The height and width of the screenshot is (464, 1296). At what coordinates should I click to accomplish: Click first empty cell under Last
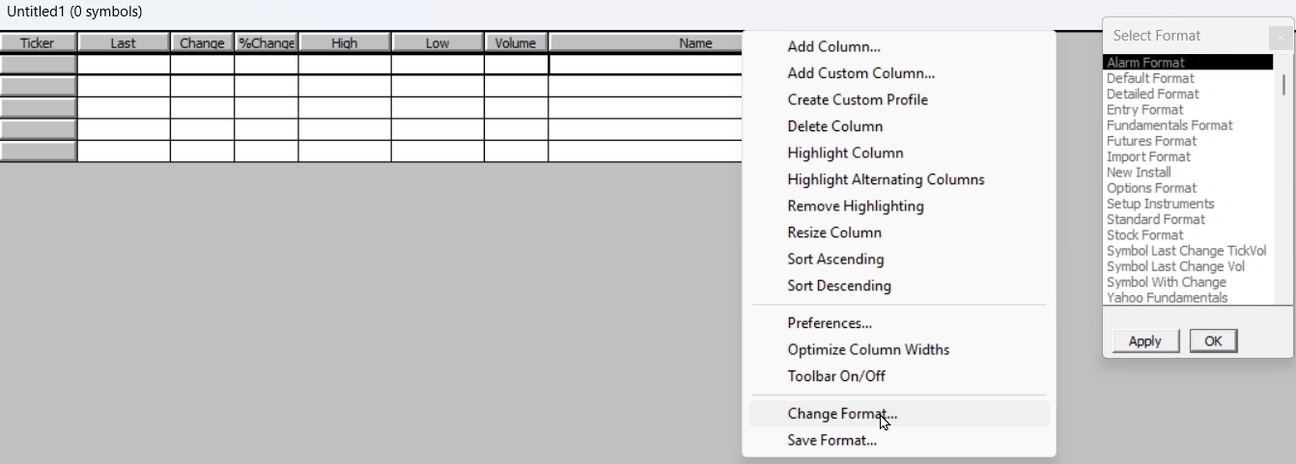(124, 65)
